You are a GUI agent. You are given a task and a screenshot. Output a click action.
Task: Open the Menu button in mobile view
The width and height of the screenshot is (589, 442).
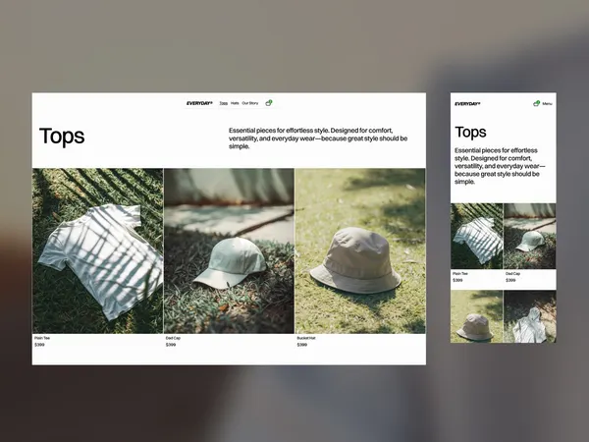click(x=548, y=104)
